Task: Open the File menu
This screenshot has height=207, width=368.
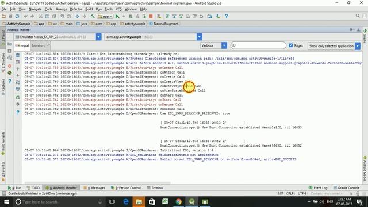Action: point(4,9)
